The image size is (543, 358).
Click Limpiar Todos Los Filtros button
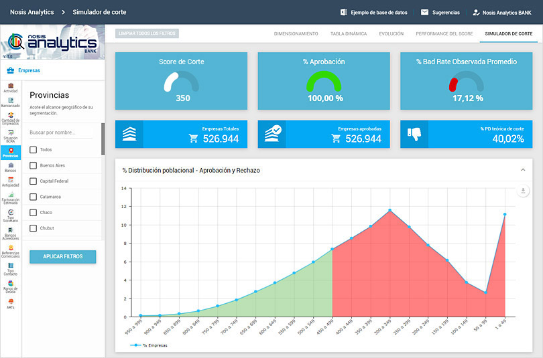(x=147, y=33)
